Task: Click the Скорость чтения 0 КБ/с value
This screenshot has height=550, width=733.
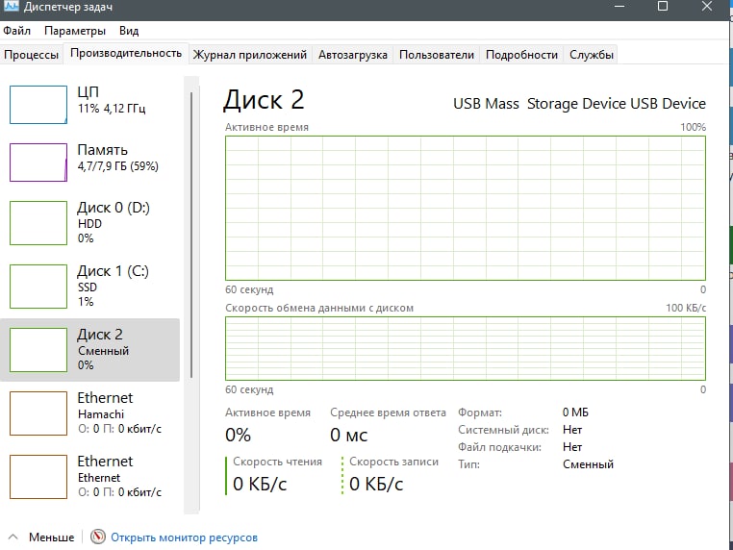Action: point(260,484)
